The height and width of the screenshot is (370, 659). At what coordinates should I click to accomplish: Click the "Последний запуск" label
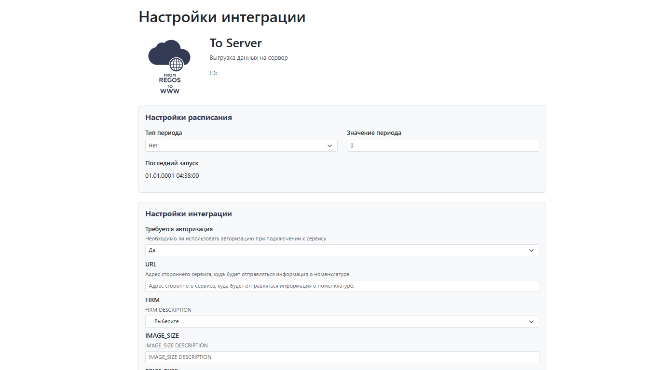[172, 163]
